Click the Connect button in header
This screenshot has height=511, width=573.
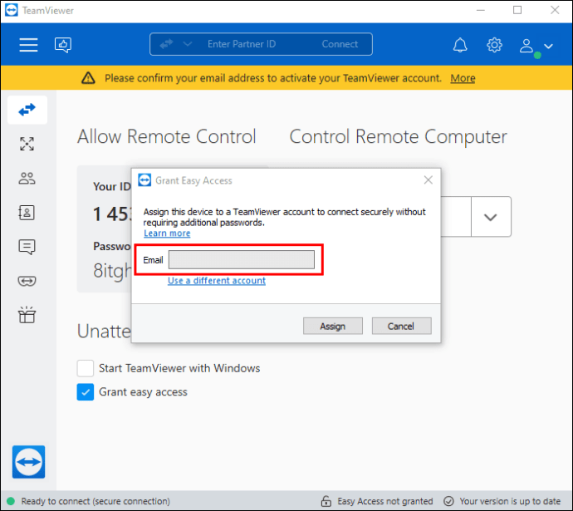(340, 44)
